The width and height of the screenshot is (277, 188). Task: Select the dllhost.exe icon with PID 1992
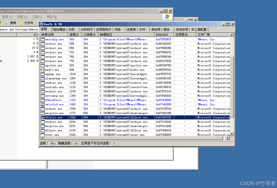(x=43, y=118)
